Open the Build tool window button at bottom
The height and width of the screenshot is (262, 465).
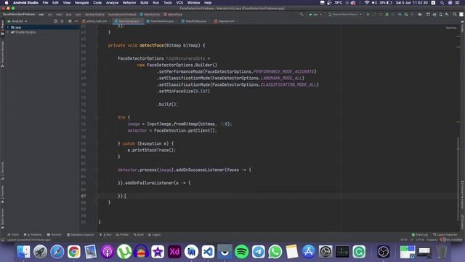139,234
